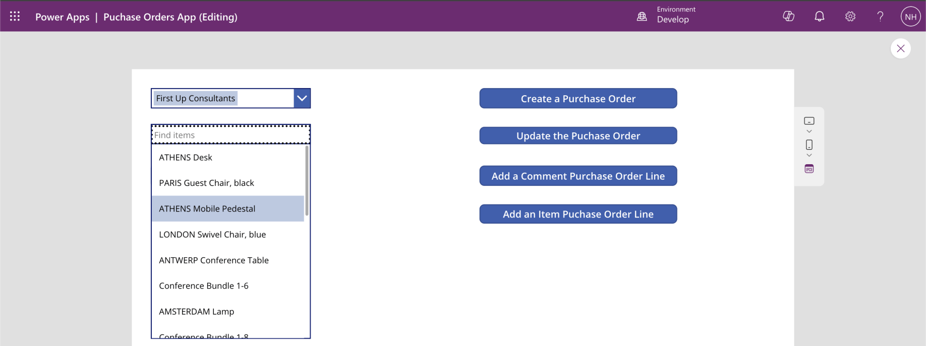Open the settings gear
The height and width of the screenshot is (346, 926).
[x=850, y=17]
